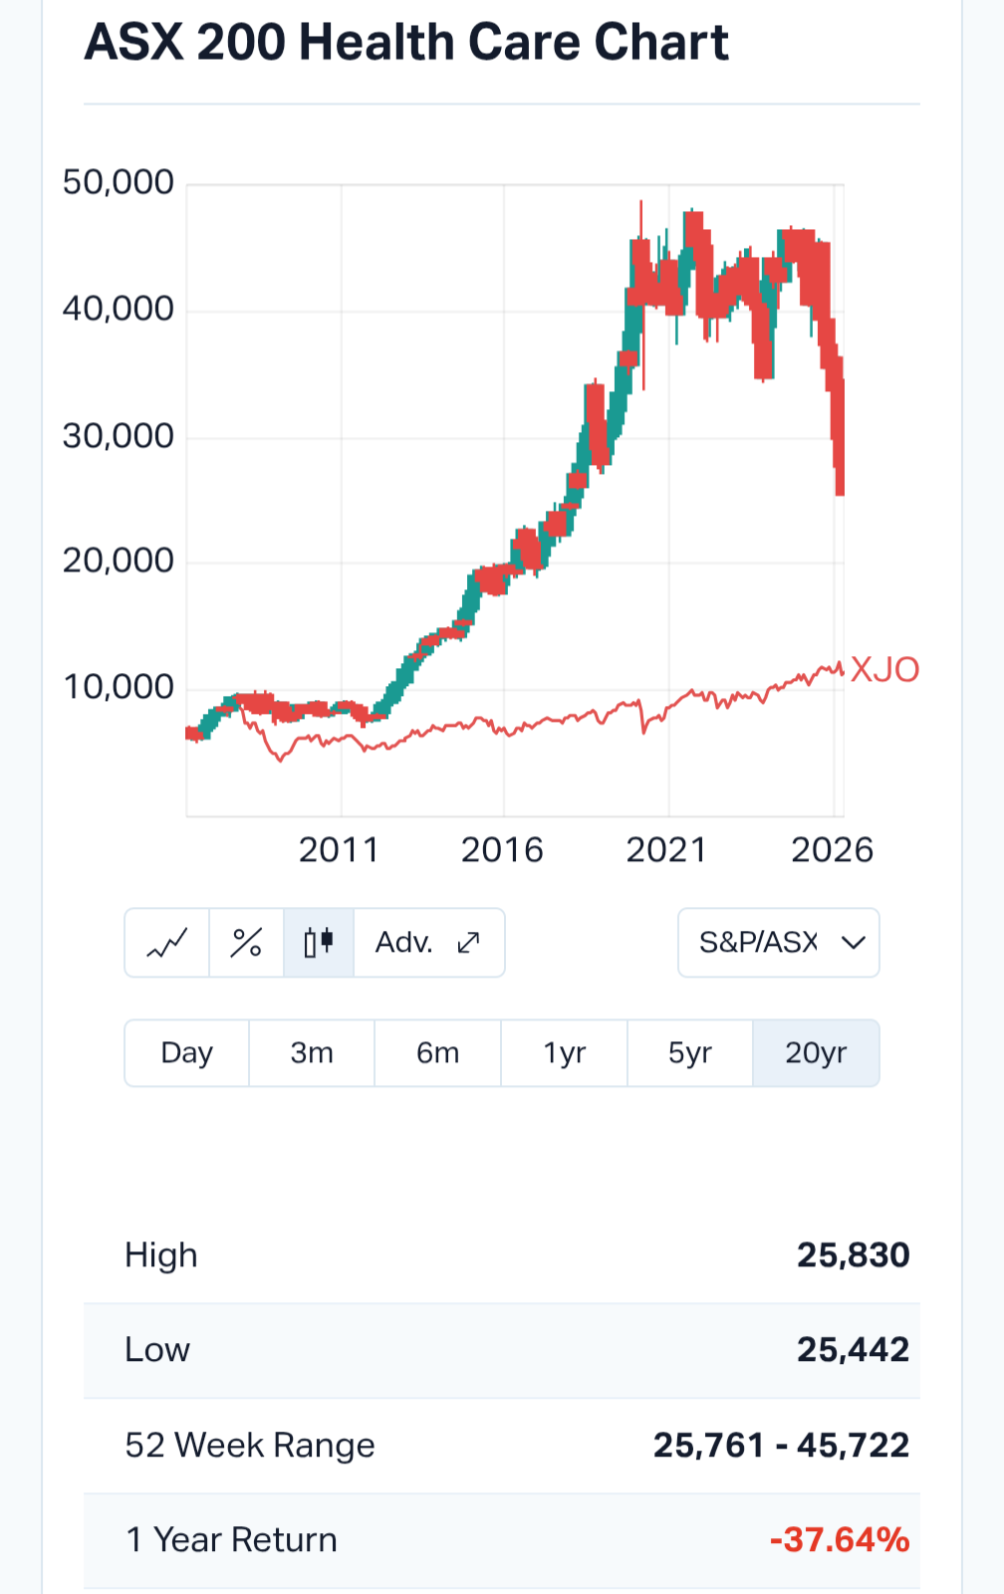
Task: Click the 52 Week Range row label
Action: [250, 1445]
